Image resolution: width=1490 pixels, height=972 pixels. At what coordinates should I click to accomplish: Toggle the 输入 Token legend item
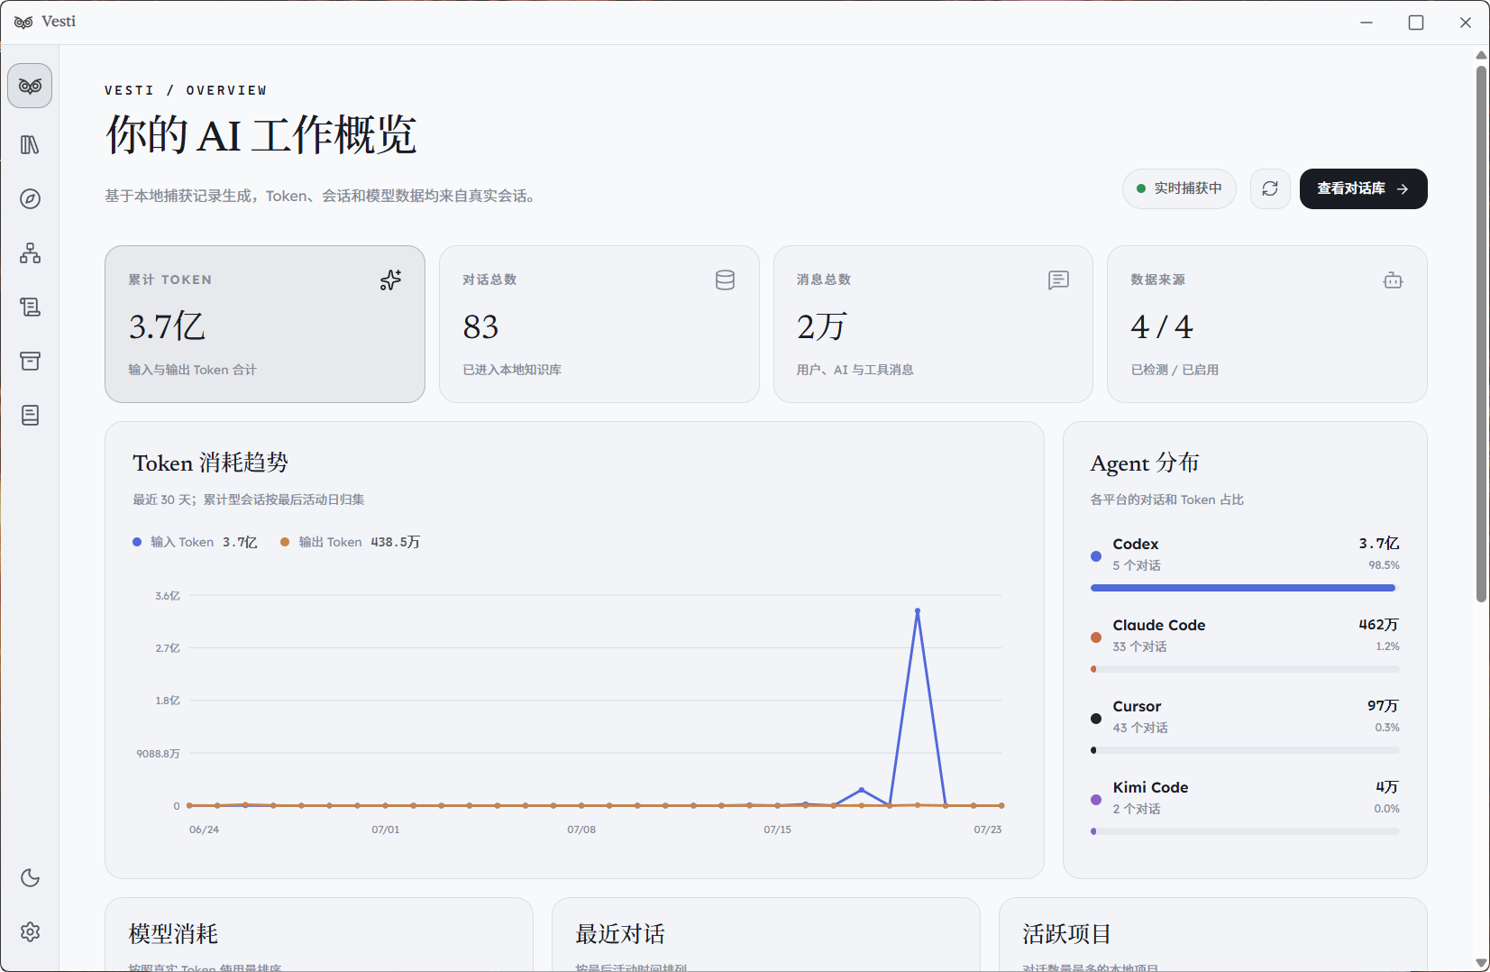coord(195,542)
